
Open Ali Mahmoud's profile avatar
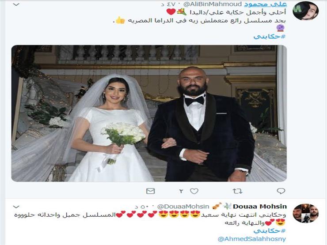[305, 11]
